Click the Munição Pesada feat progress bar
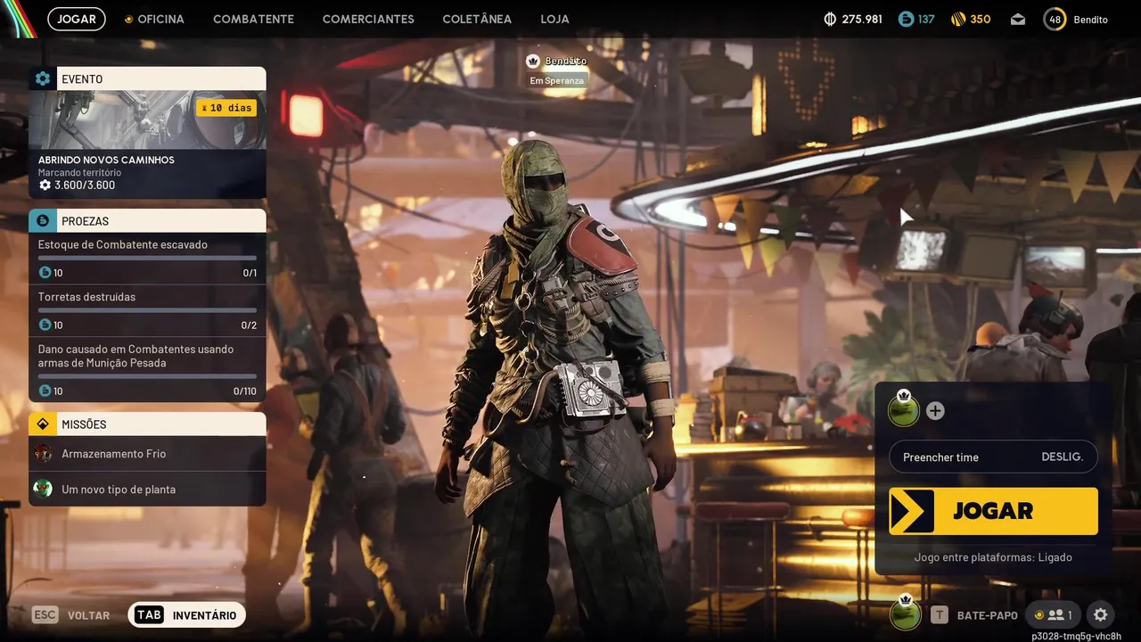Image resolution: width=1141 pixels, height=642 pixels. [147, 376]
